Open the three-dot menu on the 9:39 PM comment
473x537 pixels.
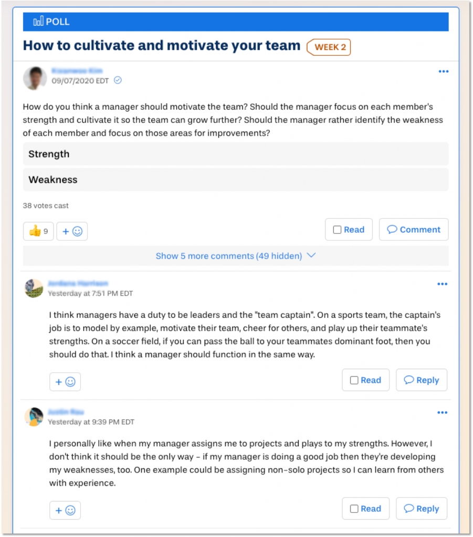coord(442,412)
